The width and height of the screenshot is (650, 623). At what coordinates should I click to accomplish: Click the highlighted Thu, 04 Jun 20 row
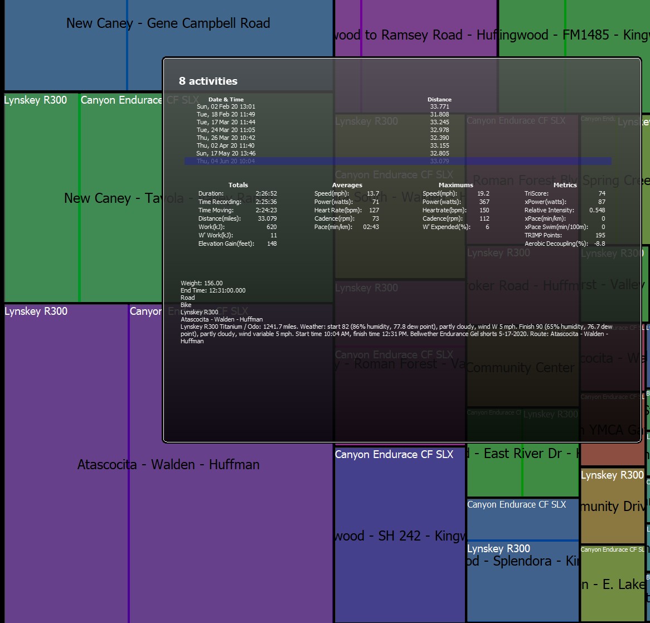pos(397,161)
